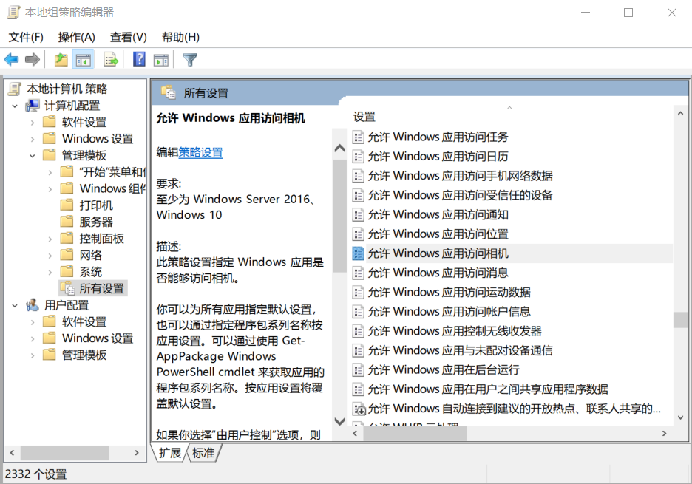Expand the 网络 tree node
The width and height of the screenshot is (692, 484).
(x=50, y=256)
